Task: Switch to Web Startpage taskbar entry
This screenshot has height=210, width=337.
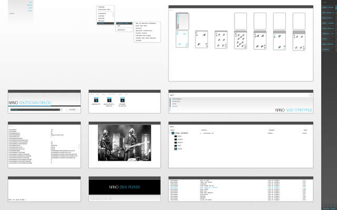Action: 329,44
